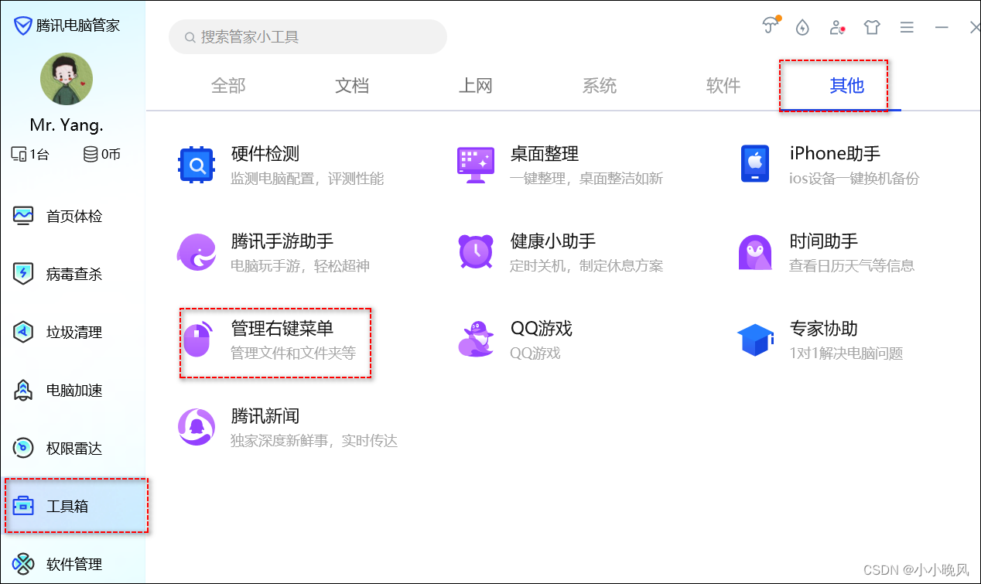981x584 pixels.
Task: Switch to the 全部 tab
Action: pyautogui.click(x=228, y=86)
